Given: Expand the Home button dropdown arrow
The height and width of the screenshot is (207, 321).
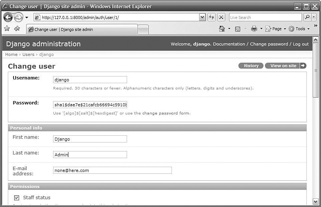Looking at the screenshot, I should point(229,29).
